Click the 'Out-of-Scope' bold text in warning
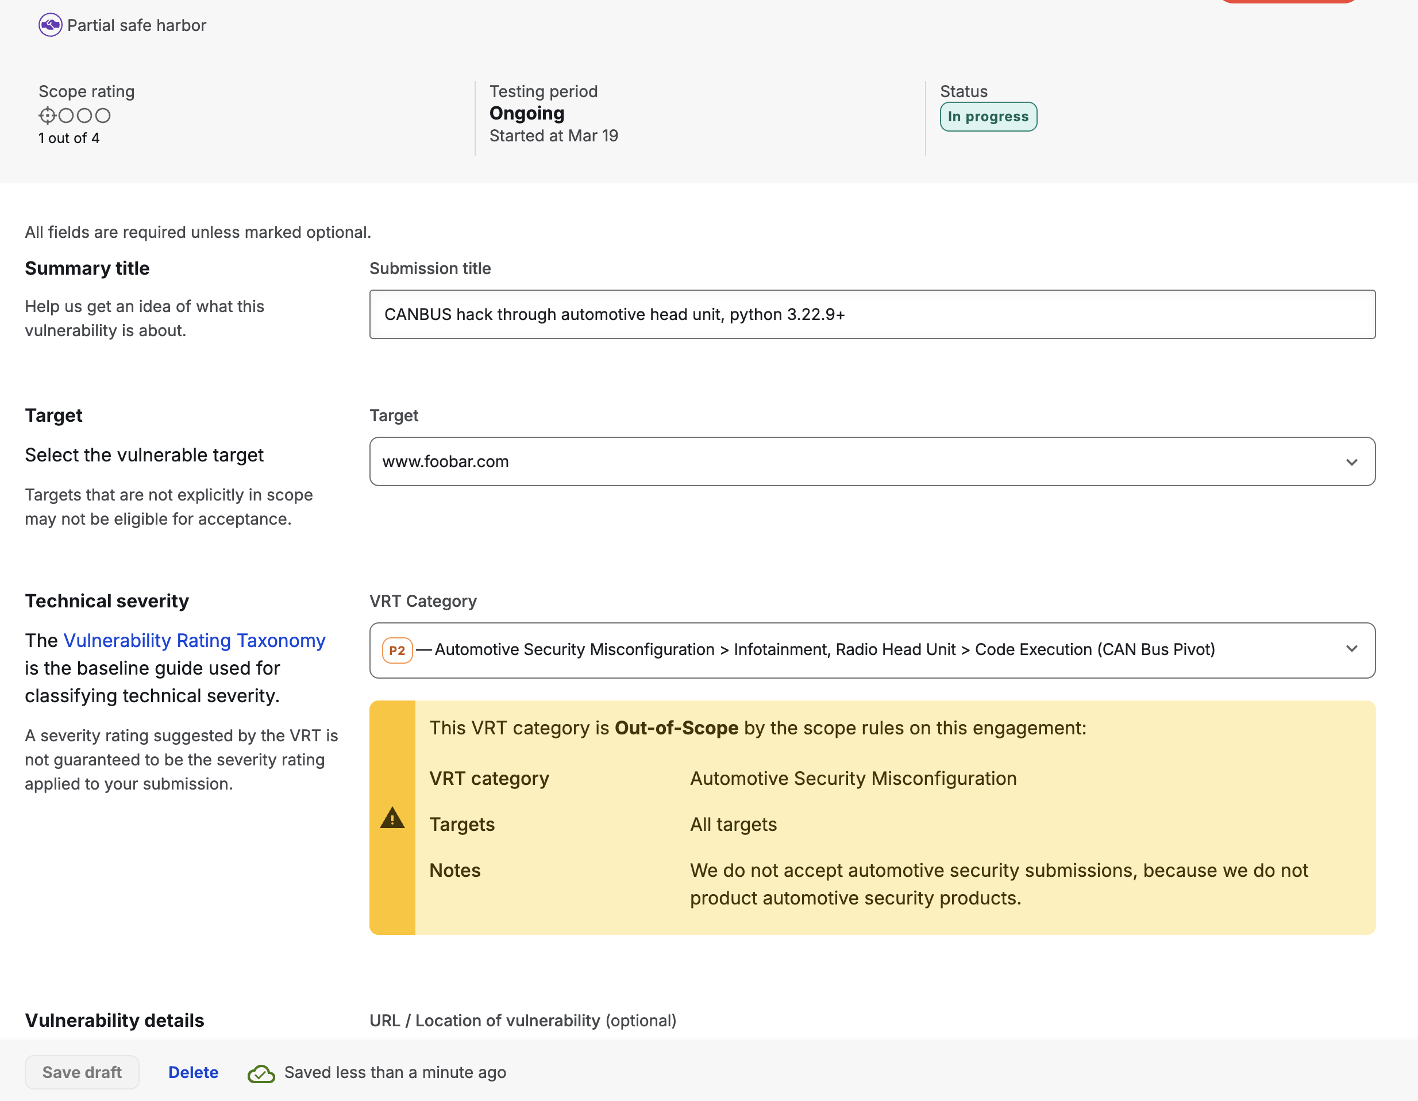The height and width of the screenshot is (1101, 1418). point(676,729)
